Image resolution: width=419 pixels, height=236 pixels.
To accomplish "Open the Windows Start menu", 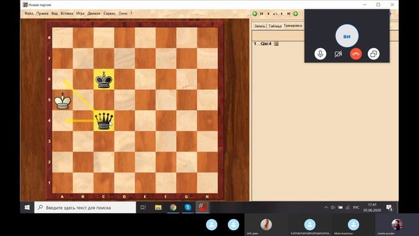I will (x=27, y=207).
